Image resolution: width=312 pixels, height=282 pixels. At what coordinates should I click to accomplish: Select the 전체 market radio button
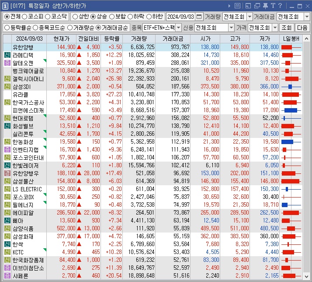[x=7, y=17]
